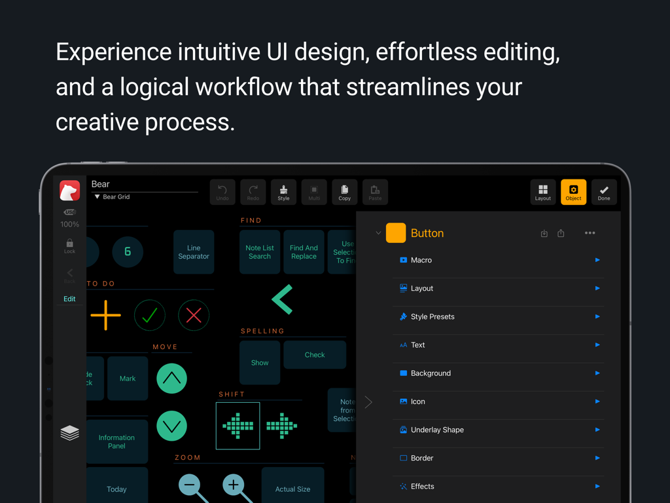The width and height of the screenshot is (670, 503).
Task: Click the Bear app icon at top left
Action: point(69,191)
